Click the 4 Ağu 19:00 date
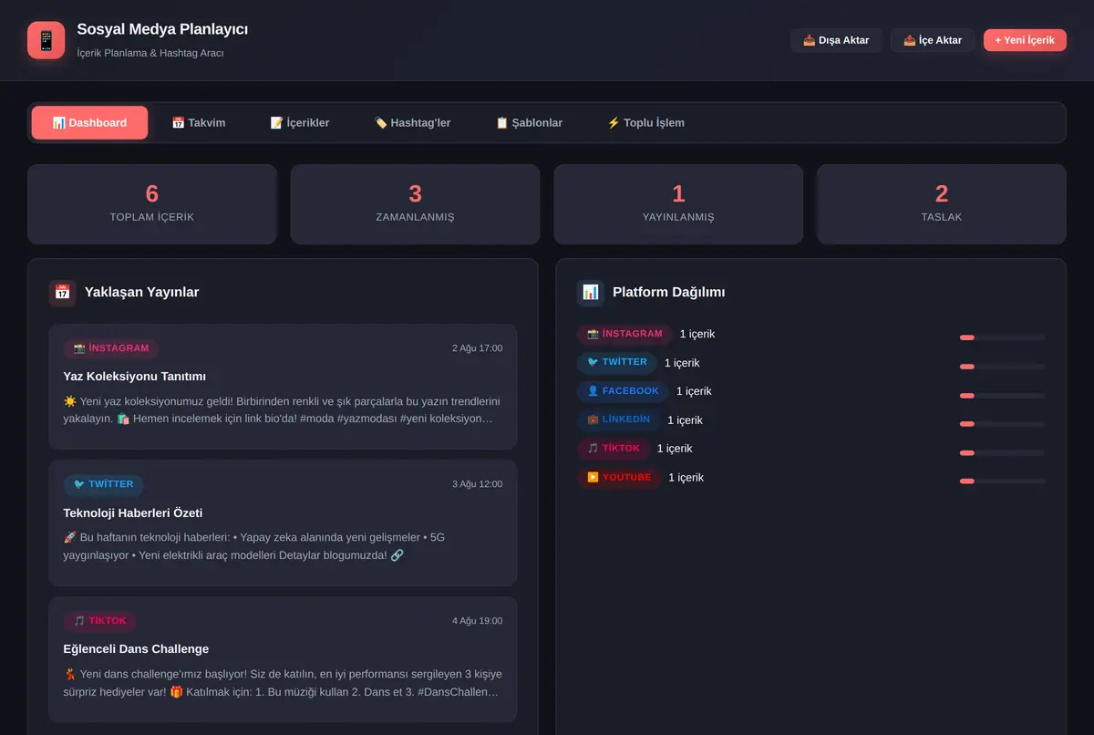Viewport: 1094px width, 735px height. [477, 621]
